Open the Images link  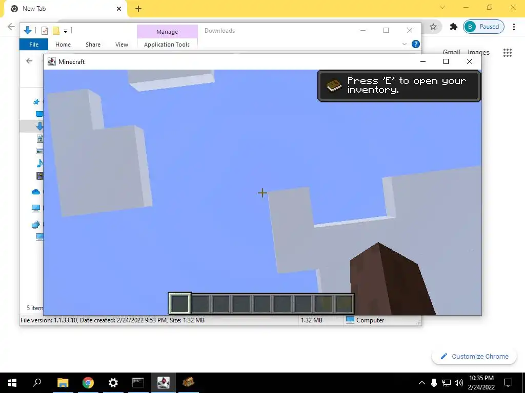click(x=478, y=52)
